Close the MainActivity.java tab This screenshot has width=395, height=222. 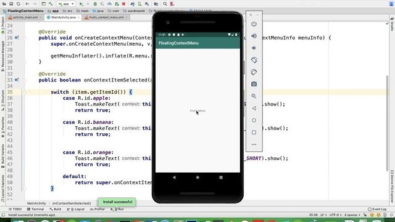tap(78, 17)
